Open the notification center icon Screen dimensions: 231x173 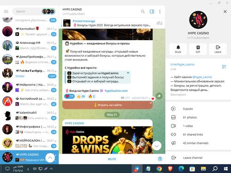point(7,169)
